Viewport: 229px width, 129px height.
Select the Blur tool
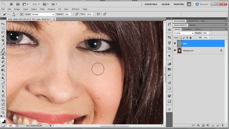(3, 74)
